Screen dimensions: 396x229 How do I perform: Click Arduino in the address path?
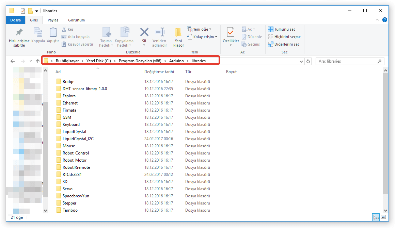176,61
